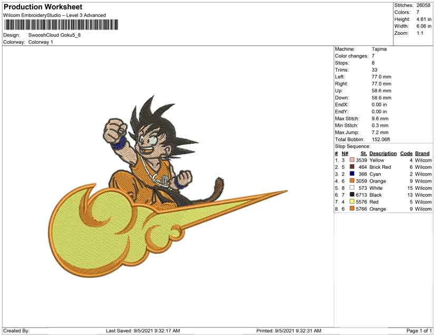Click 'Wilcom EmbroideryStudio – Level 3 Advanced' text

pyautogui.click(x=54, y=15)
